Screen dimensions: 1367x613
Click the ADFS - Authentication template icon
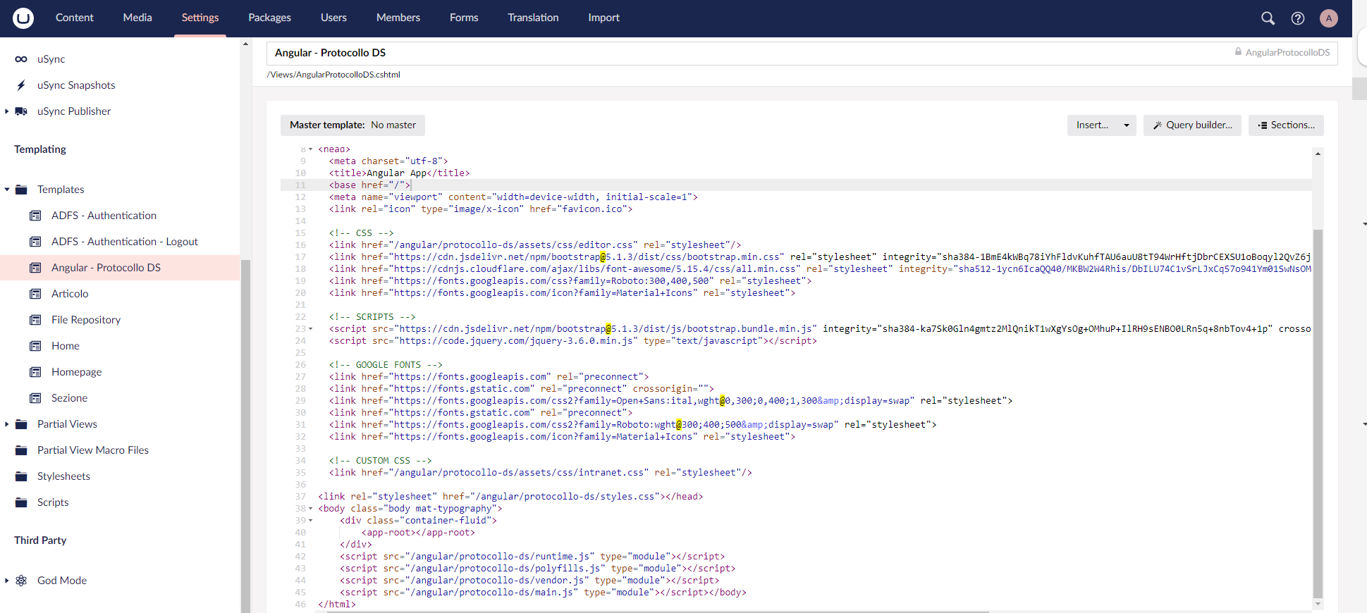tap(35, 216)
